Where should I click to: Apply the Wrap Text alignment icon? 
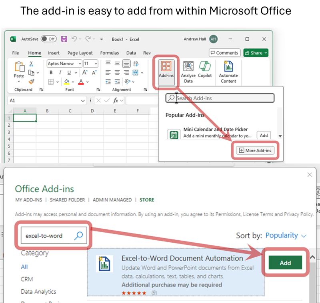(136, 63)
